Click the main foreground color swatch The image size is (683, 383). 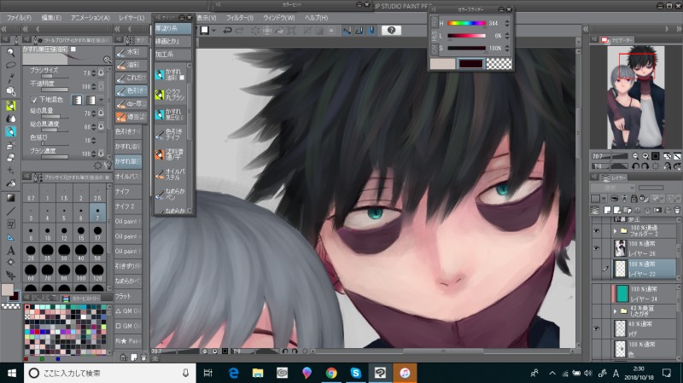click(7, 289)
